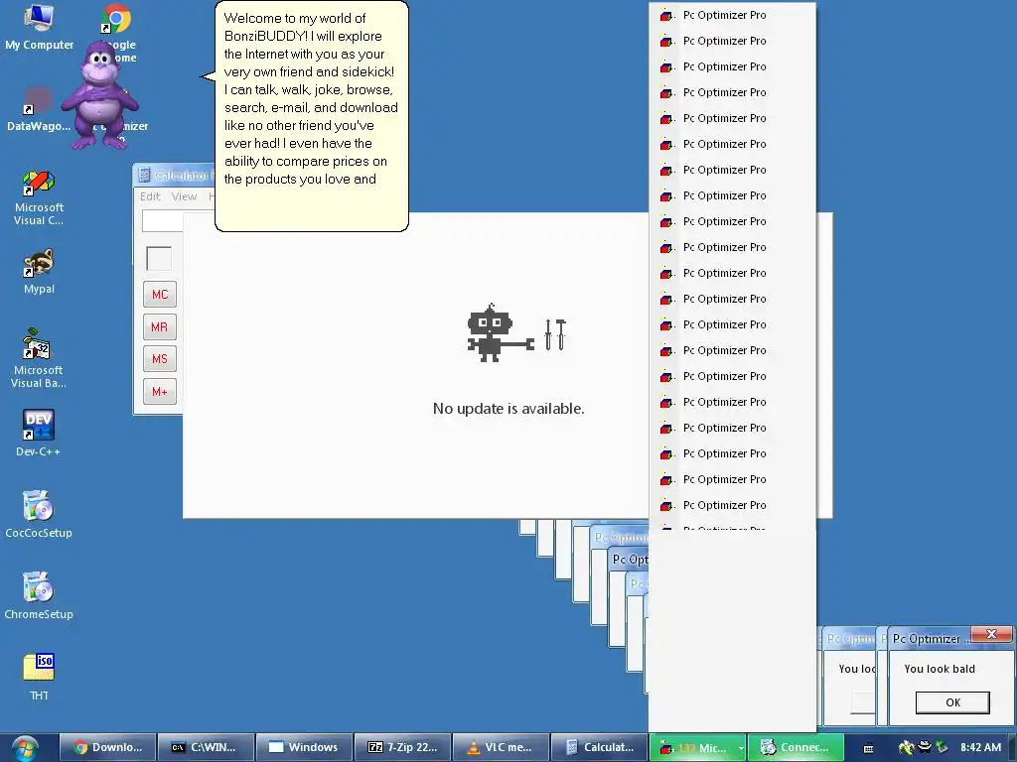Open the Edit menu in Calculator
The width and height of the screenshot is (1017, 762).
point(150,196)
